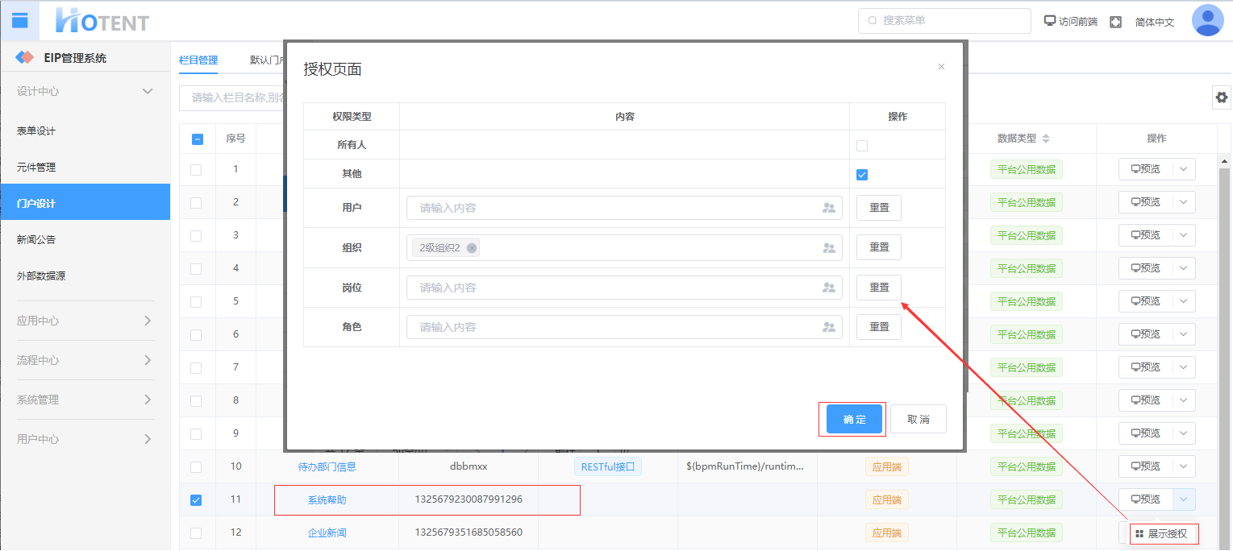1233x551 pixels.
Task: Open 新闻公告 in the sidebar
Action: point(36,239)
